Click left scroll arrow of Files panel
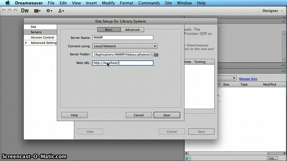The height and width of the screenshot is (161, 287). point(187,153)
